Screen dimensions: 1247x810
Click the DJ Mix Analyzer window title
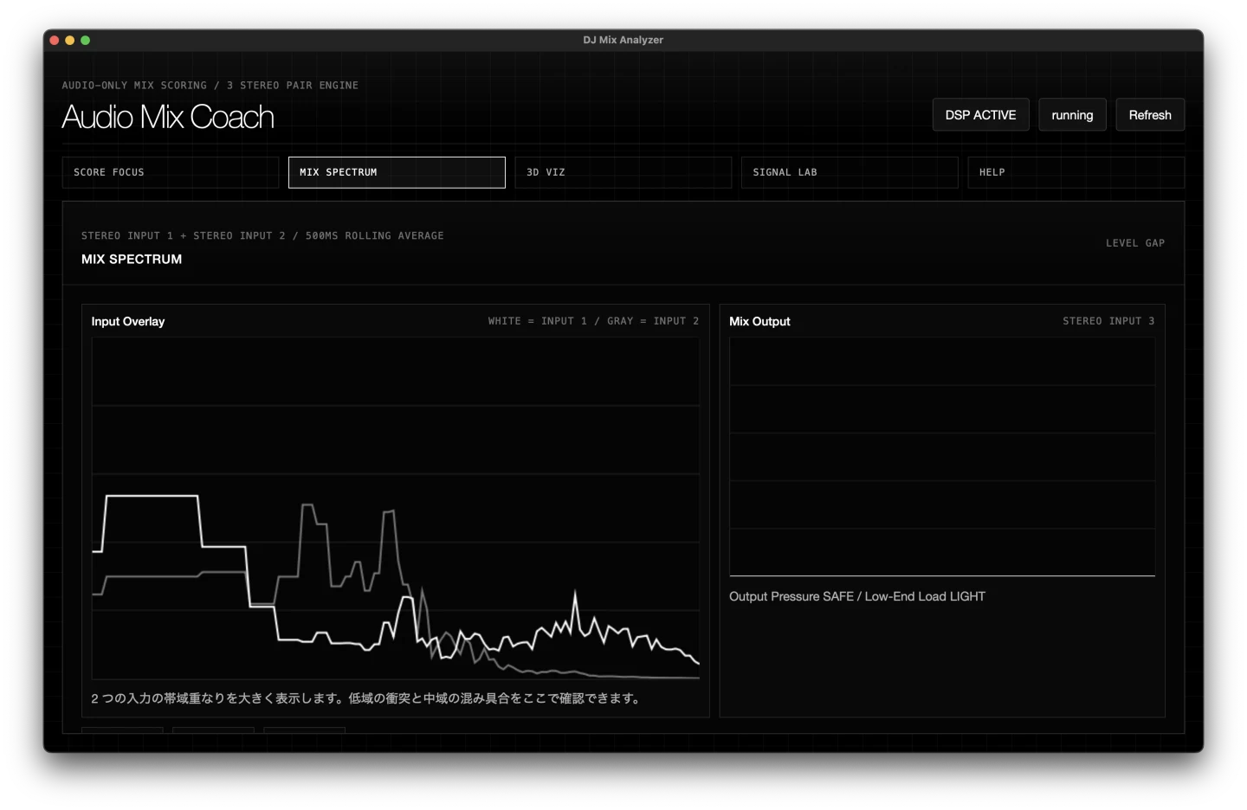[x=623, y=40]
